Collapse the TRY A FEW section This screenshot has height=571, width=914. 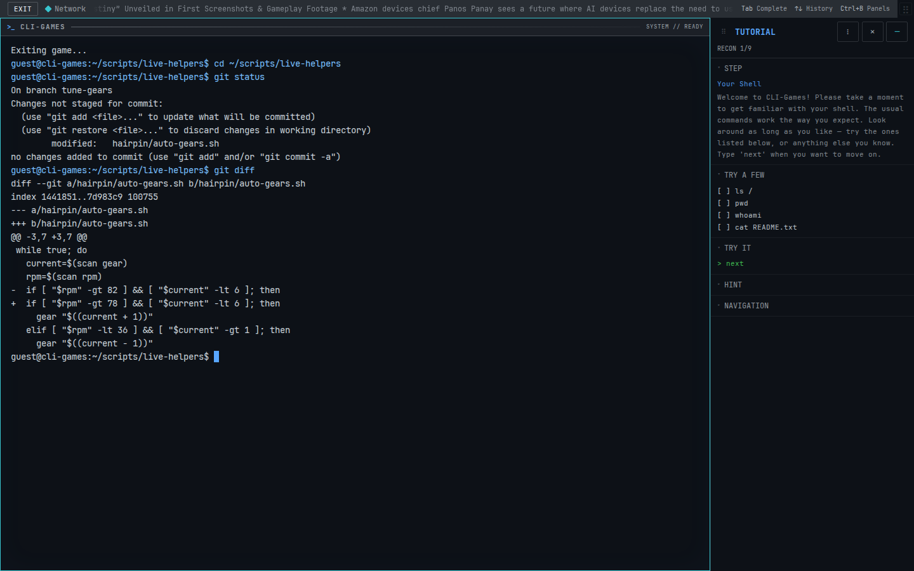(x=741, y=175)
